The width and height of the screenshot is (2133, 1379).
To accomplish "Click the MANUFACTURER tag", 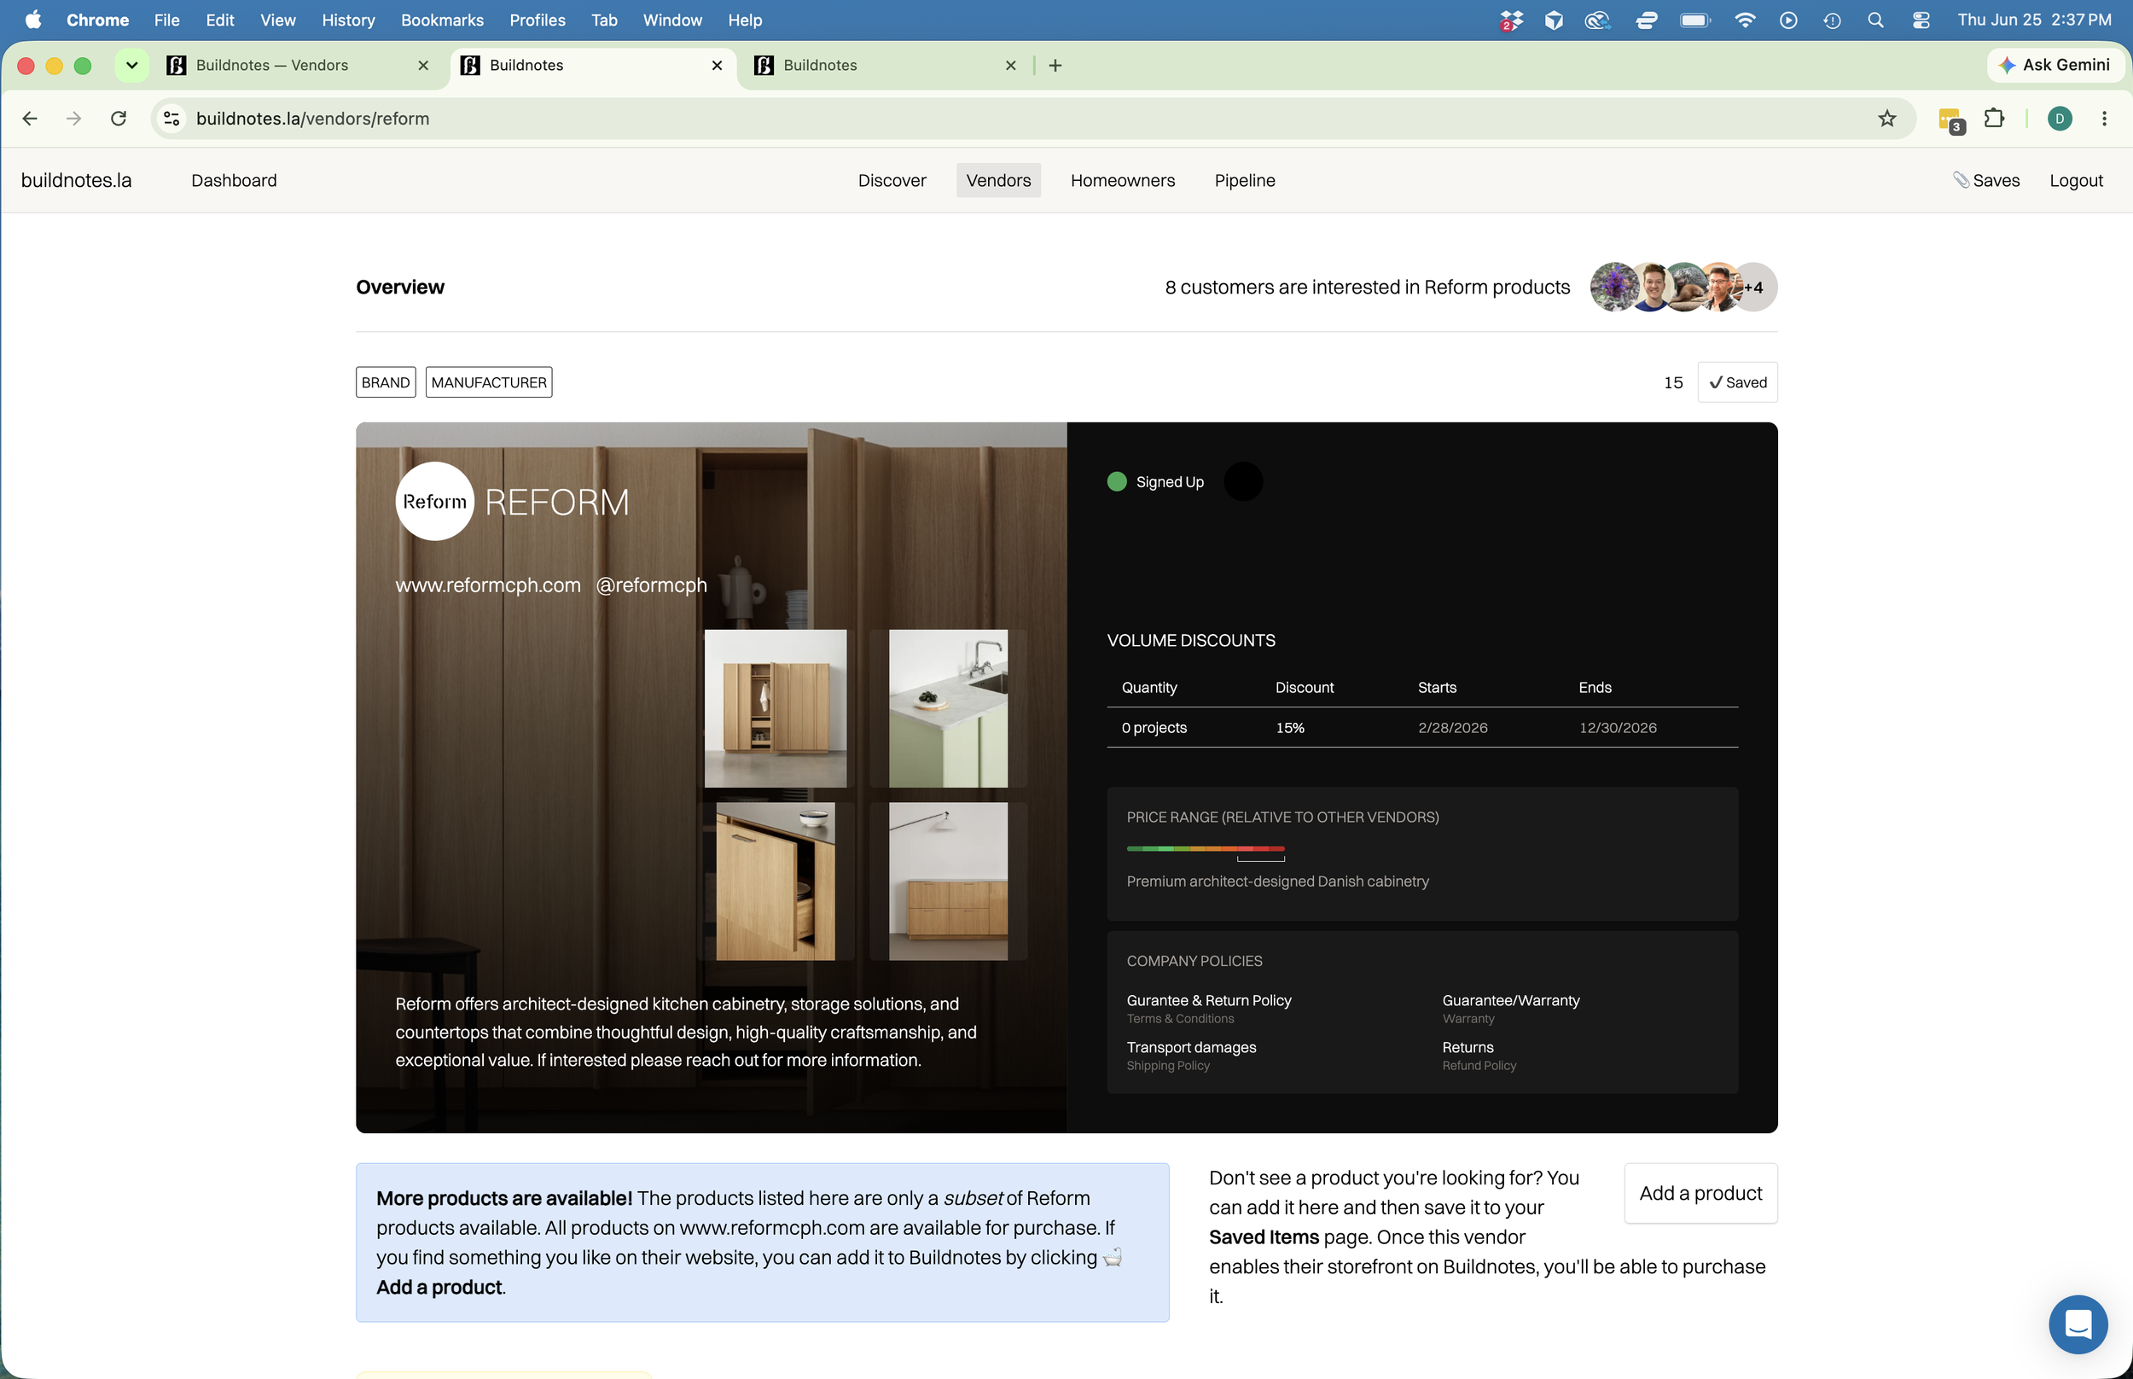I will [x=489, y=382].
